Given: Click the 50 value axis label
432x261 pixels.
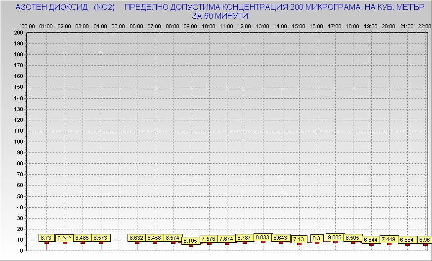Looking at the screenshot, I should point(20,196).
